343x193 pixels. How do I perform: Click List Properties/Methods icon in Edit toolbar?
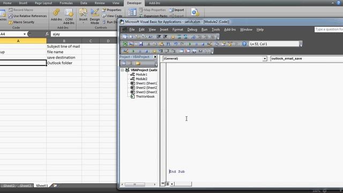(x=125, y=36)
